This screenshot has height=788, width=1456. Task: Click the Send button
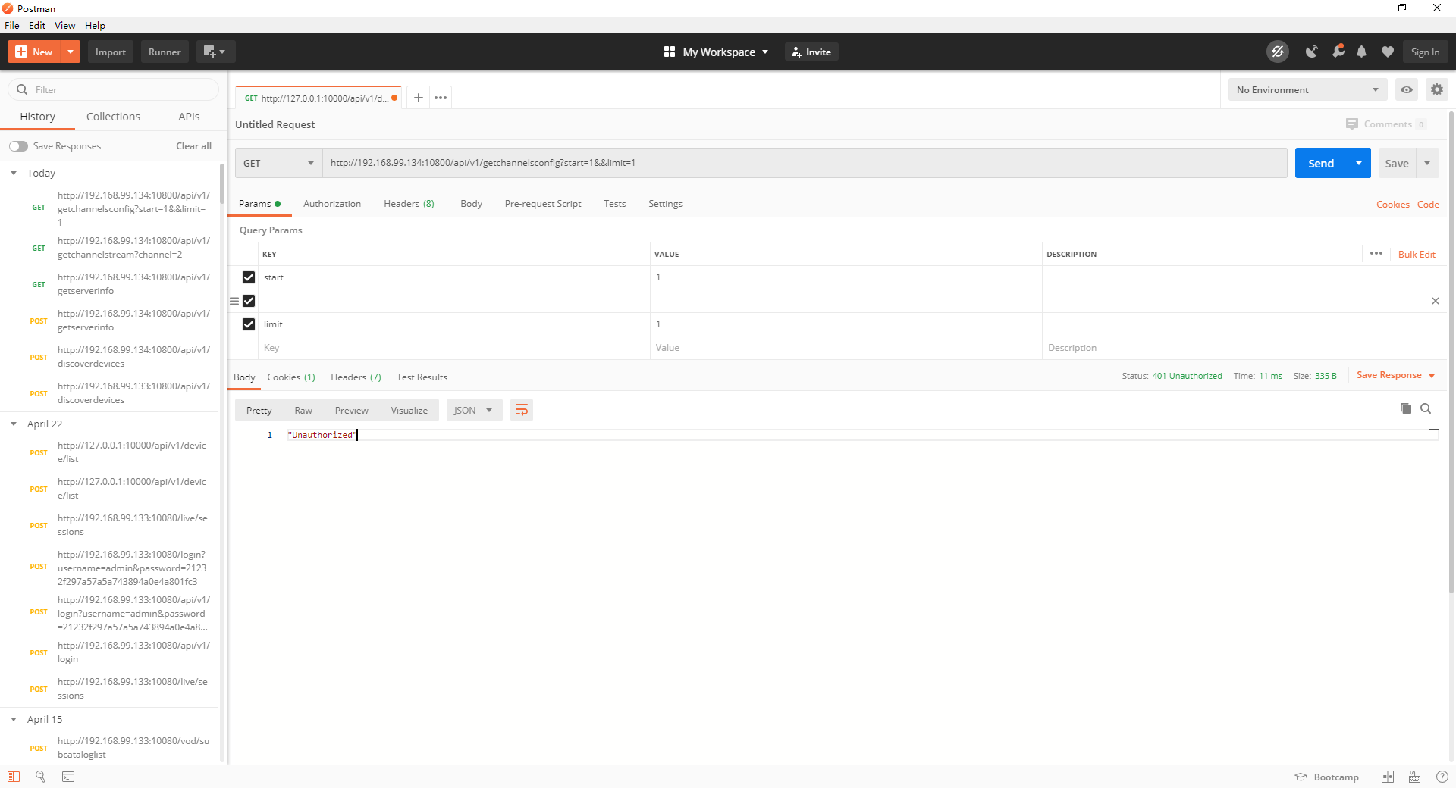tap(1321, 163)
